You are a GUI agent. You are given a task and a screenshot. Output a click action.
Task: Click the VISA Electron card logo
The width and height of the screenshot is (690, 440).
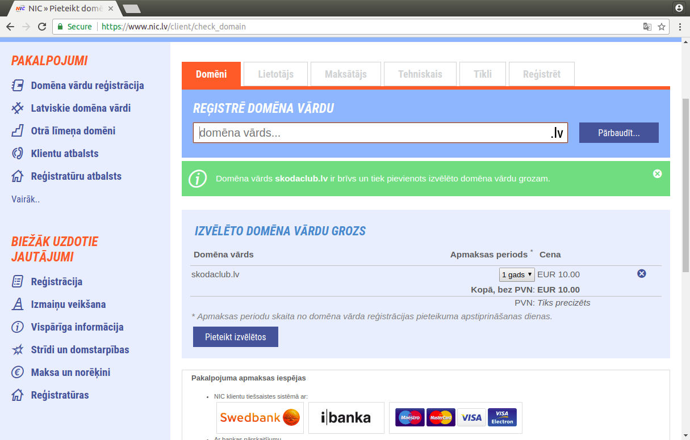click(502, 418)
